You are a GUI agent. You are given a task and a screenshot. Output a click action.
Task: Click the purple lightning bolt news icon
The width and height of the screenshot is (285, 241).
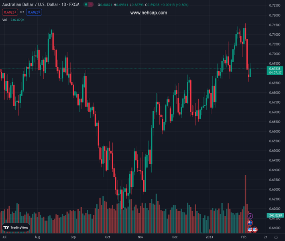point(250,216)
